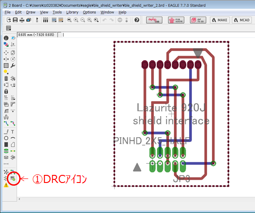Select the Optimize tool

pyautogui.click(x=13, y=111)
